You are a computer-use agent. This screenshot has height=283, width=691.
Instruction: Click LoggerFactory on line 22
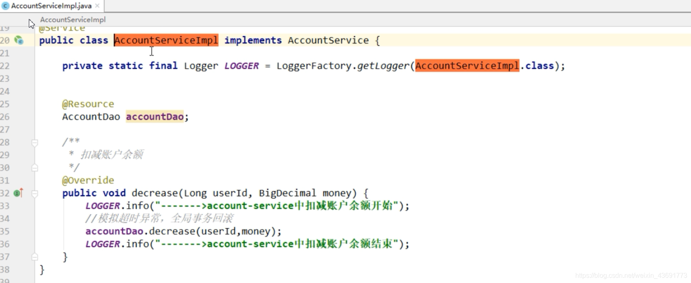coord(314,66)
